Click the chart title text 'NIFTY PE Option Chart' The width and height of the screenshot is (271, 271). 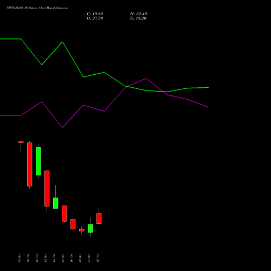[x=37, y=8]
